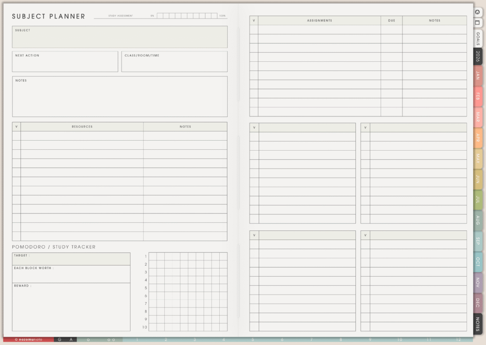
Task: Click the home icon tab
Action: (x=477, y=12)
